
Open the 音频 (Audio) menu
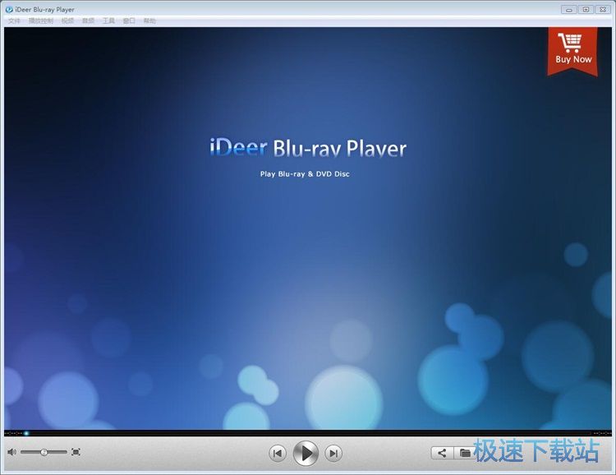point(88,21)
